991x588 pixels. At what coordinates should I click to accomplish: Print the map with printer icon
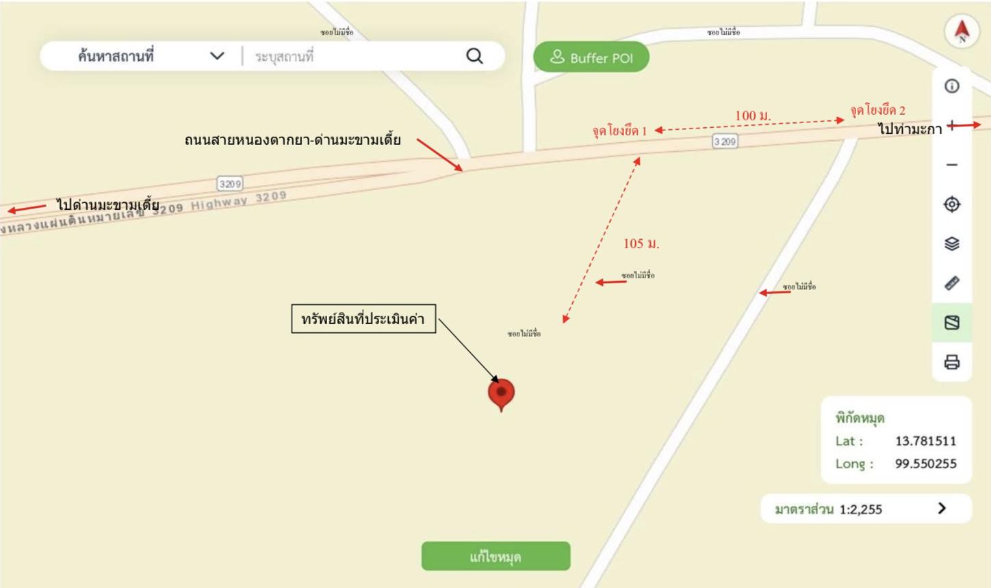click(952, 362)
